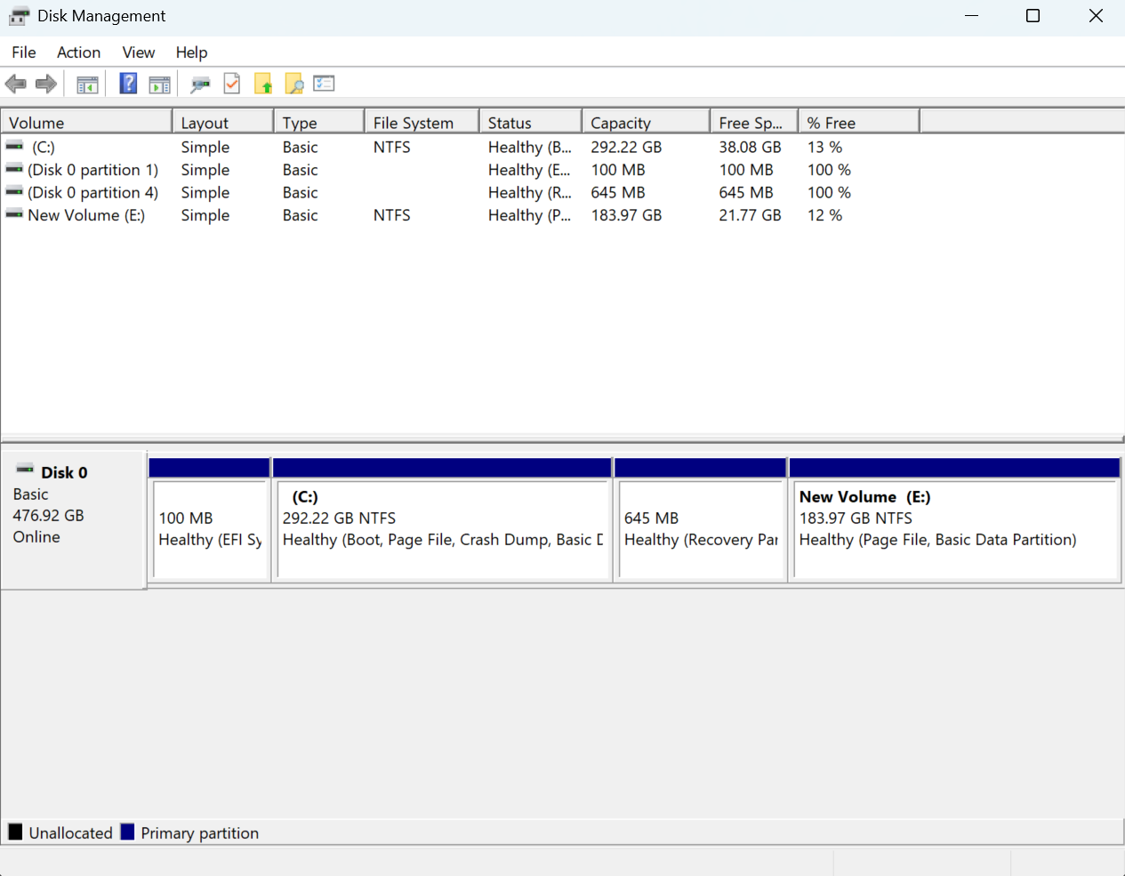
Task: Select the 645 MB Recovery partition block
Action: click(701, 520)
